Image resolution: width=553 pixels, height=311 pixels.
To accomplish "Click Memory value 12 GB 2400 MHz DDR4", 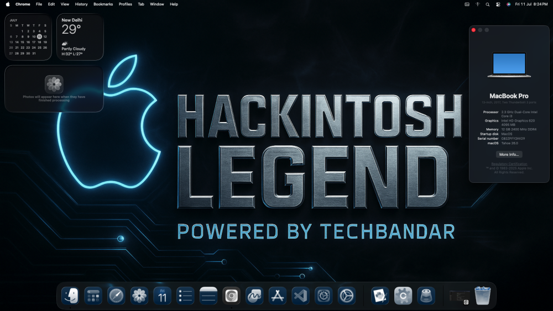I will pos(519,129).
